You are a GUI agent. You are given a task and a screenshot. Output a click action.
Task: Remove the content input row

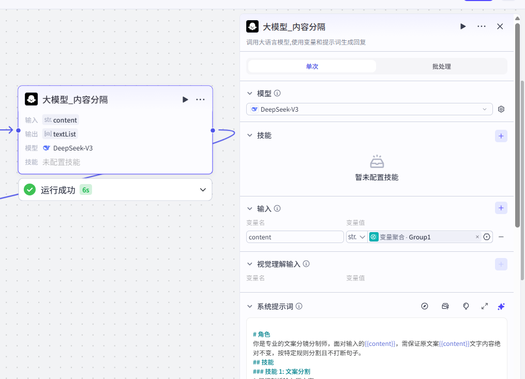click(x=501, y=237)
